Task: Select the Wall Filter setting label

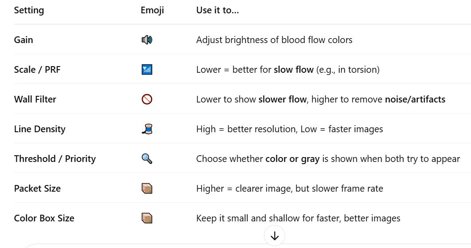Action: (35, 99)
